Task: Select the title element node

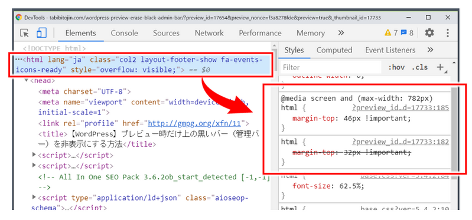Action: pyautogui.click(x=148, y=139)
